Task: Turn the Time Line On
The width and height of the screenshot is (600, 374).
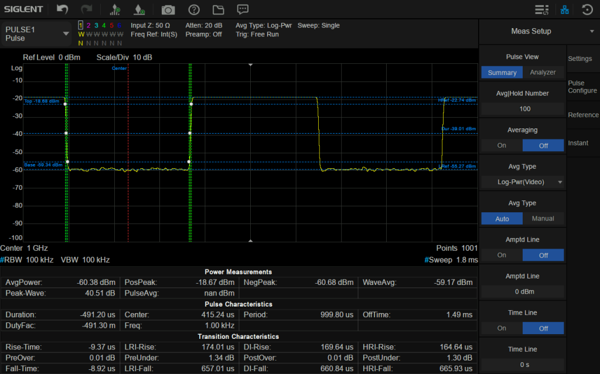Action: 502,328
